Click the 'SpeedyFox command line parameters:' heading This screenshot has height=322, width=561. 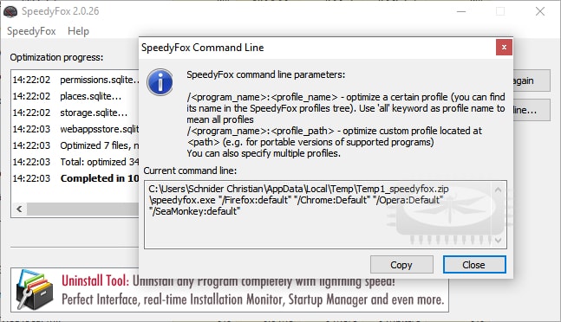pos(266,74)
